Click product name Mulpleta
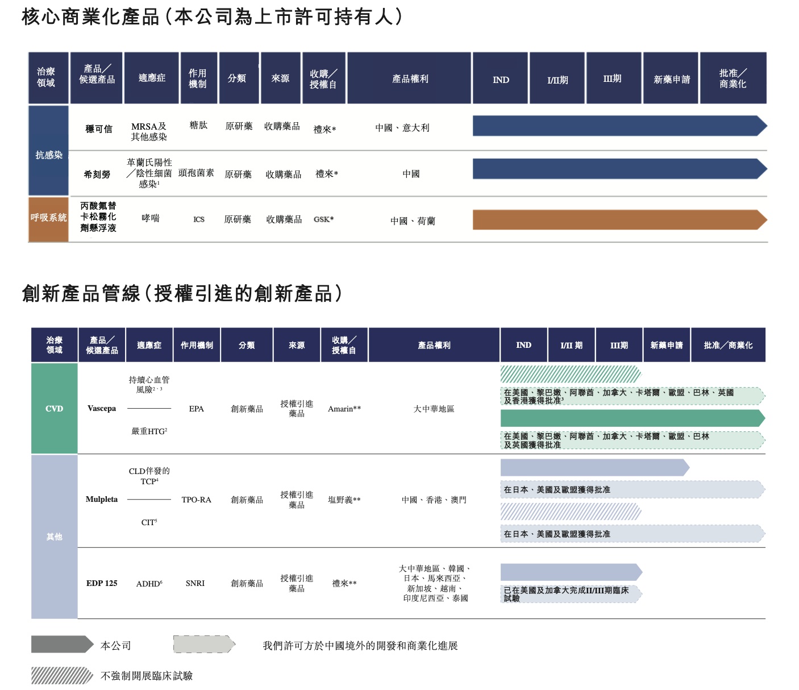799x690 pixels. click(x=102, y=500)
